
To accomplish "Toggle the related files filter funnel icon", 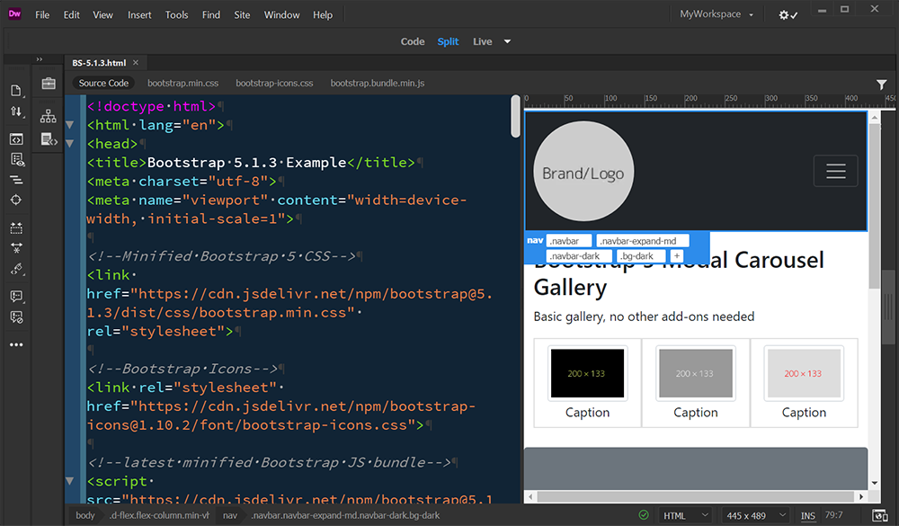I will (881, 83).
